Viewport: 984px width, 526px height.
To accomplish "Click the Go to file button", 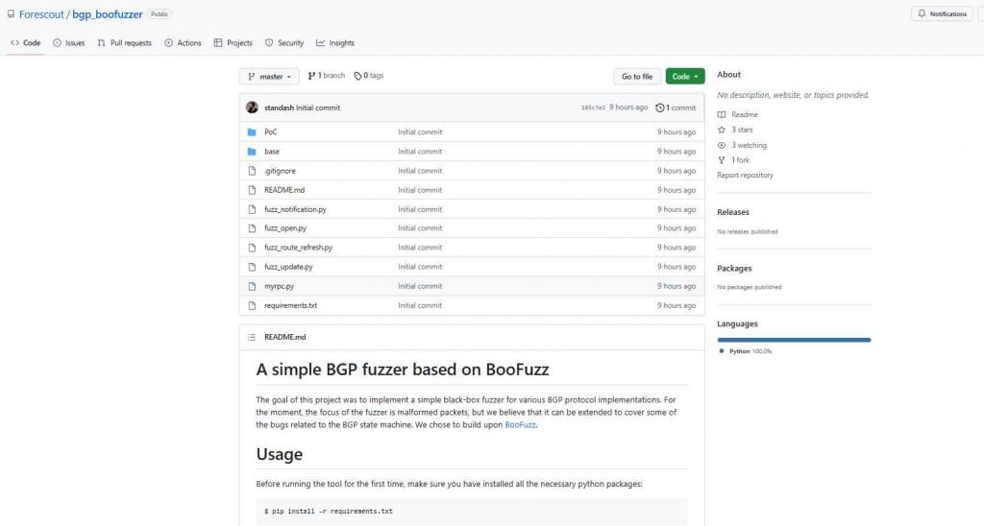I will [637, 77].
